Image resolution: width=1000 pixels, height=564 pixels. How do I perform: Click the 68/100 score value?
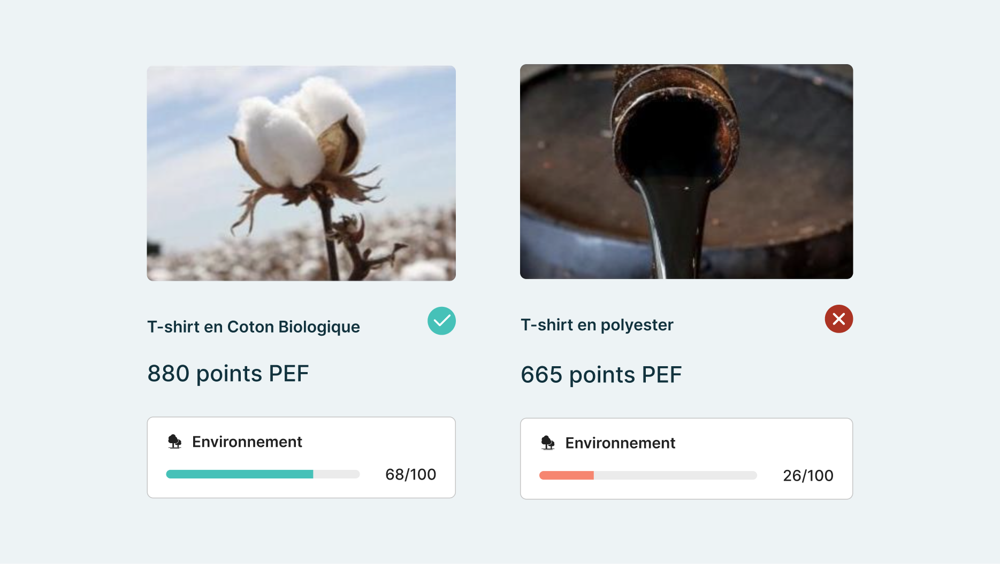pos(410,474)
